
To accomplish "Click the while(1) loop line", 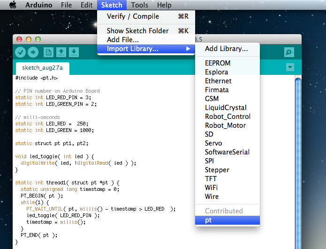I will click(x=35, y=202).
